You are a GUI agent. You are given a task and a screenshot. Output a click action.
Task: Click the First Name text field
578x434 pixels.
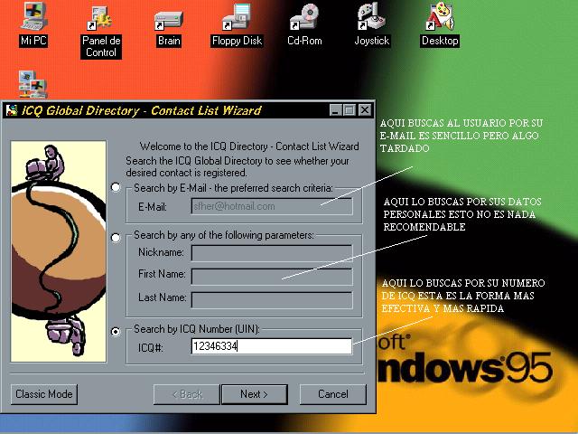click(x=272, y=276)
